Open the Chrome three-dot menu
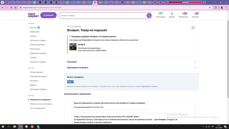The height and width of the screenshot is (129, 229). pyautogui.click(x=226, y=8)
